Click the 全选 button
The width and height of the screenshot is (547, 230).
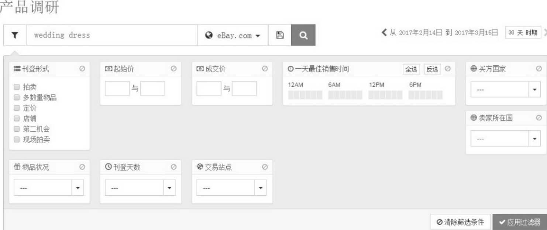[411, 69]
